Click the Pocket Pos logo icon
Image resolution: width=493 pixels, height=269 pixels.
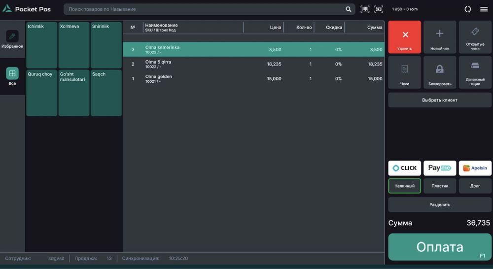pyautogui.click(x=7, y=9)
